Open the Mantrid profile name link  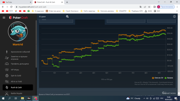pos(18,44)
